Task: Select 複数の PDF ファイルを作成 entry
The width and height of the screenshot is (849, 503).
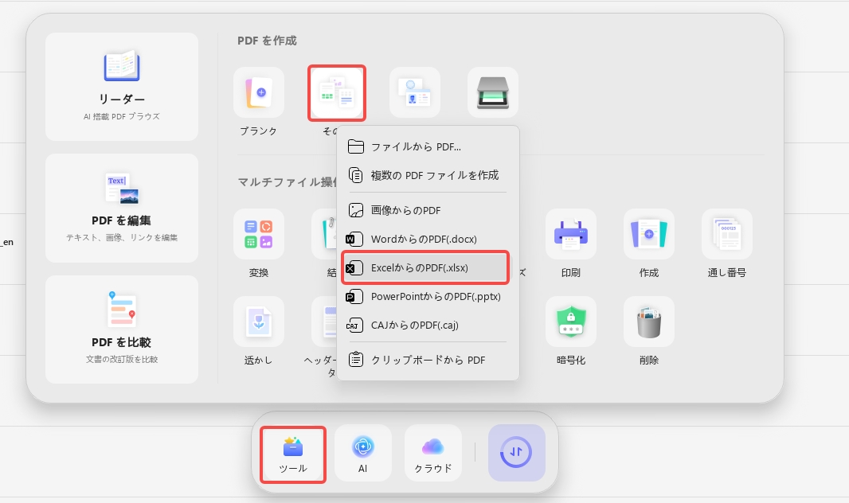Action: (x=428, y=175)
